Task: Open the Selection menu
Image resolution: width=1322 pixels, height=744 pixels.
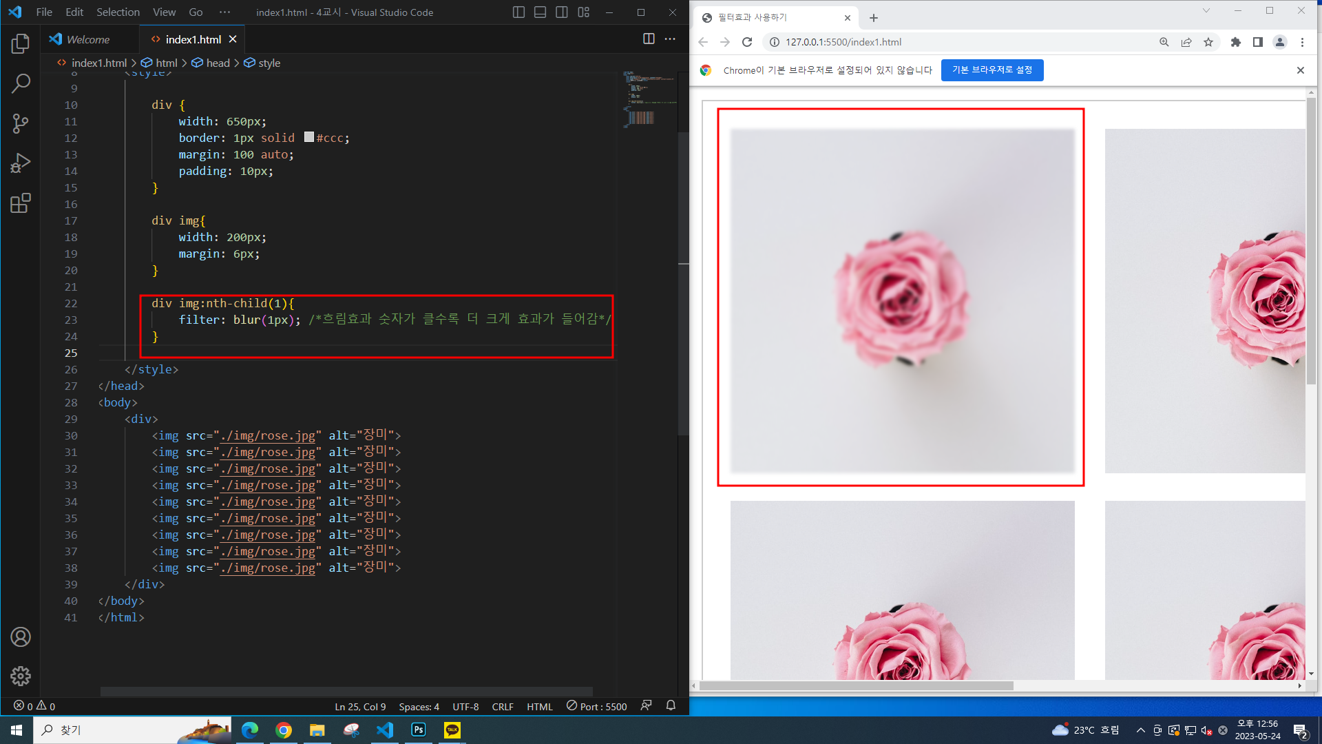Action: [x=118, y=12]
